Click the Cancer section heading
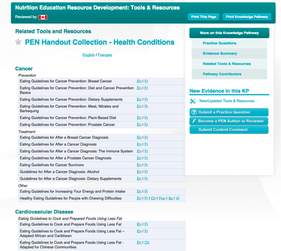This screenshot has height=251, width=281. point(24,69)
